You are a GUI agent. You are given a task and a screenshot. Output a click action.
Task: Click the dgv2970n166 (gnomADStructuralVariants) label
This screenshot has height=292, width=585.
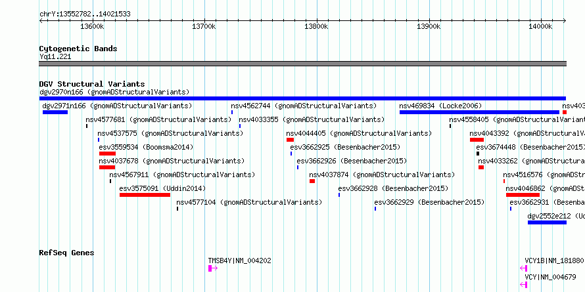pos(114,92)
